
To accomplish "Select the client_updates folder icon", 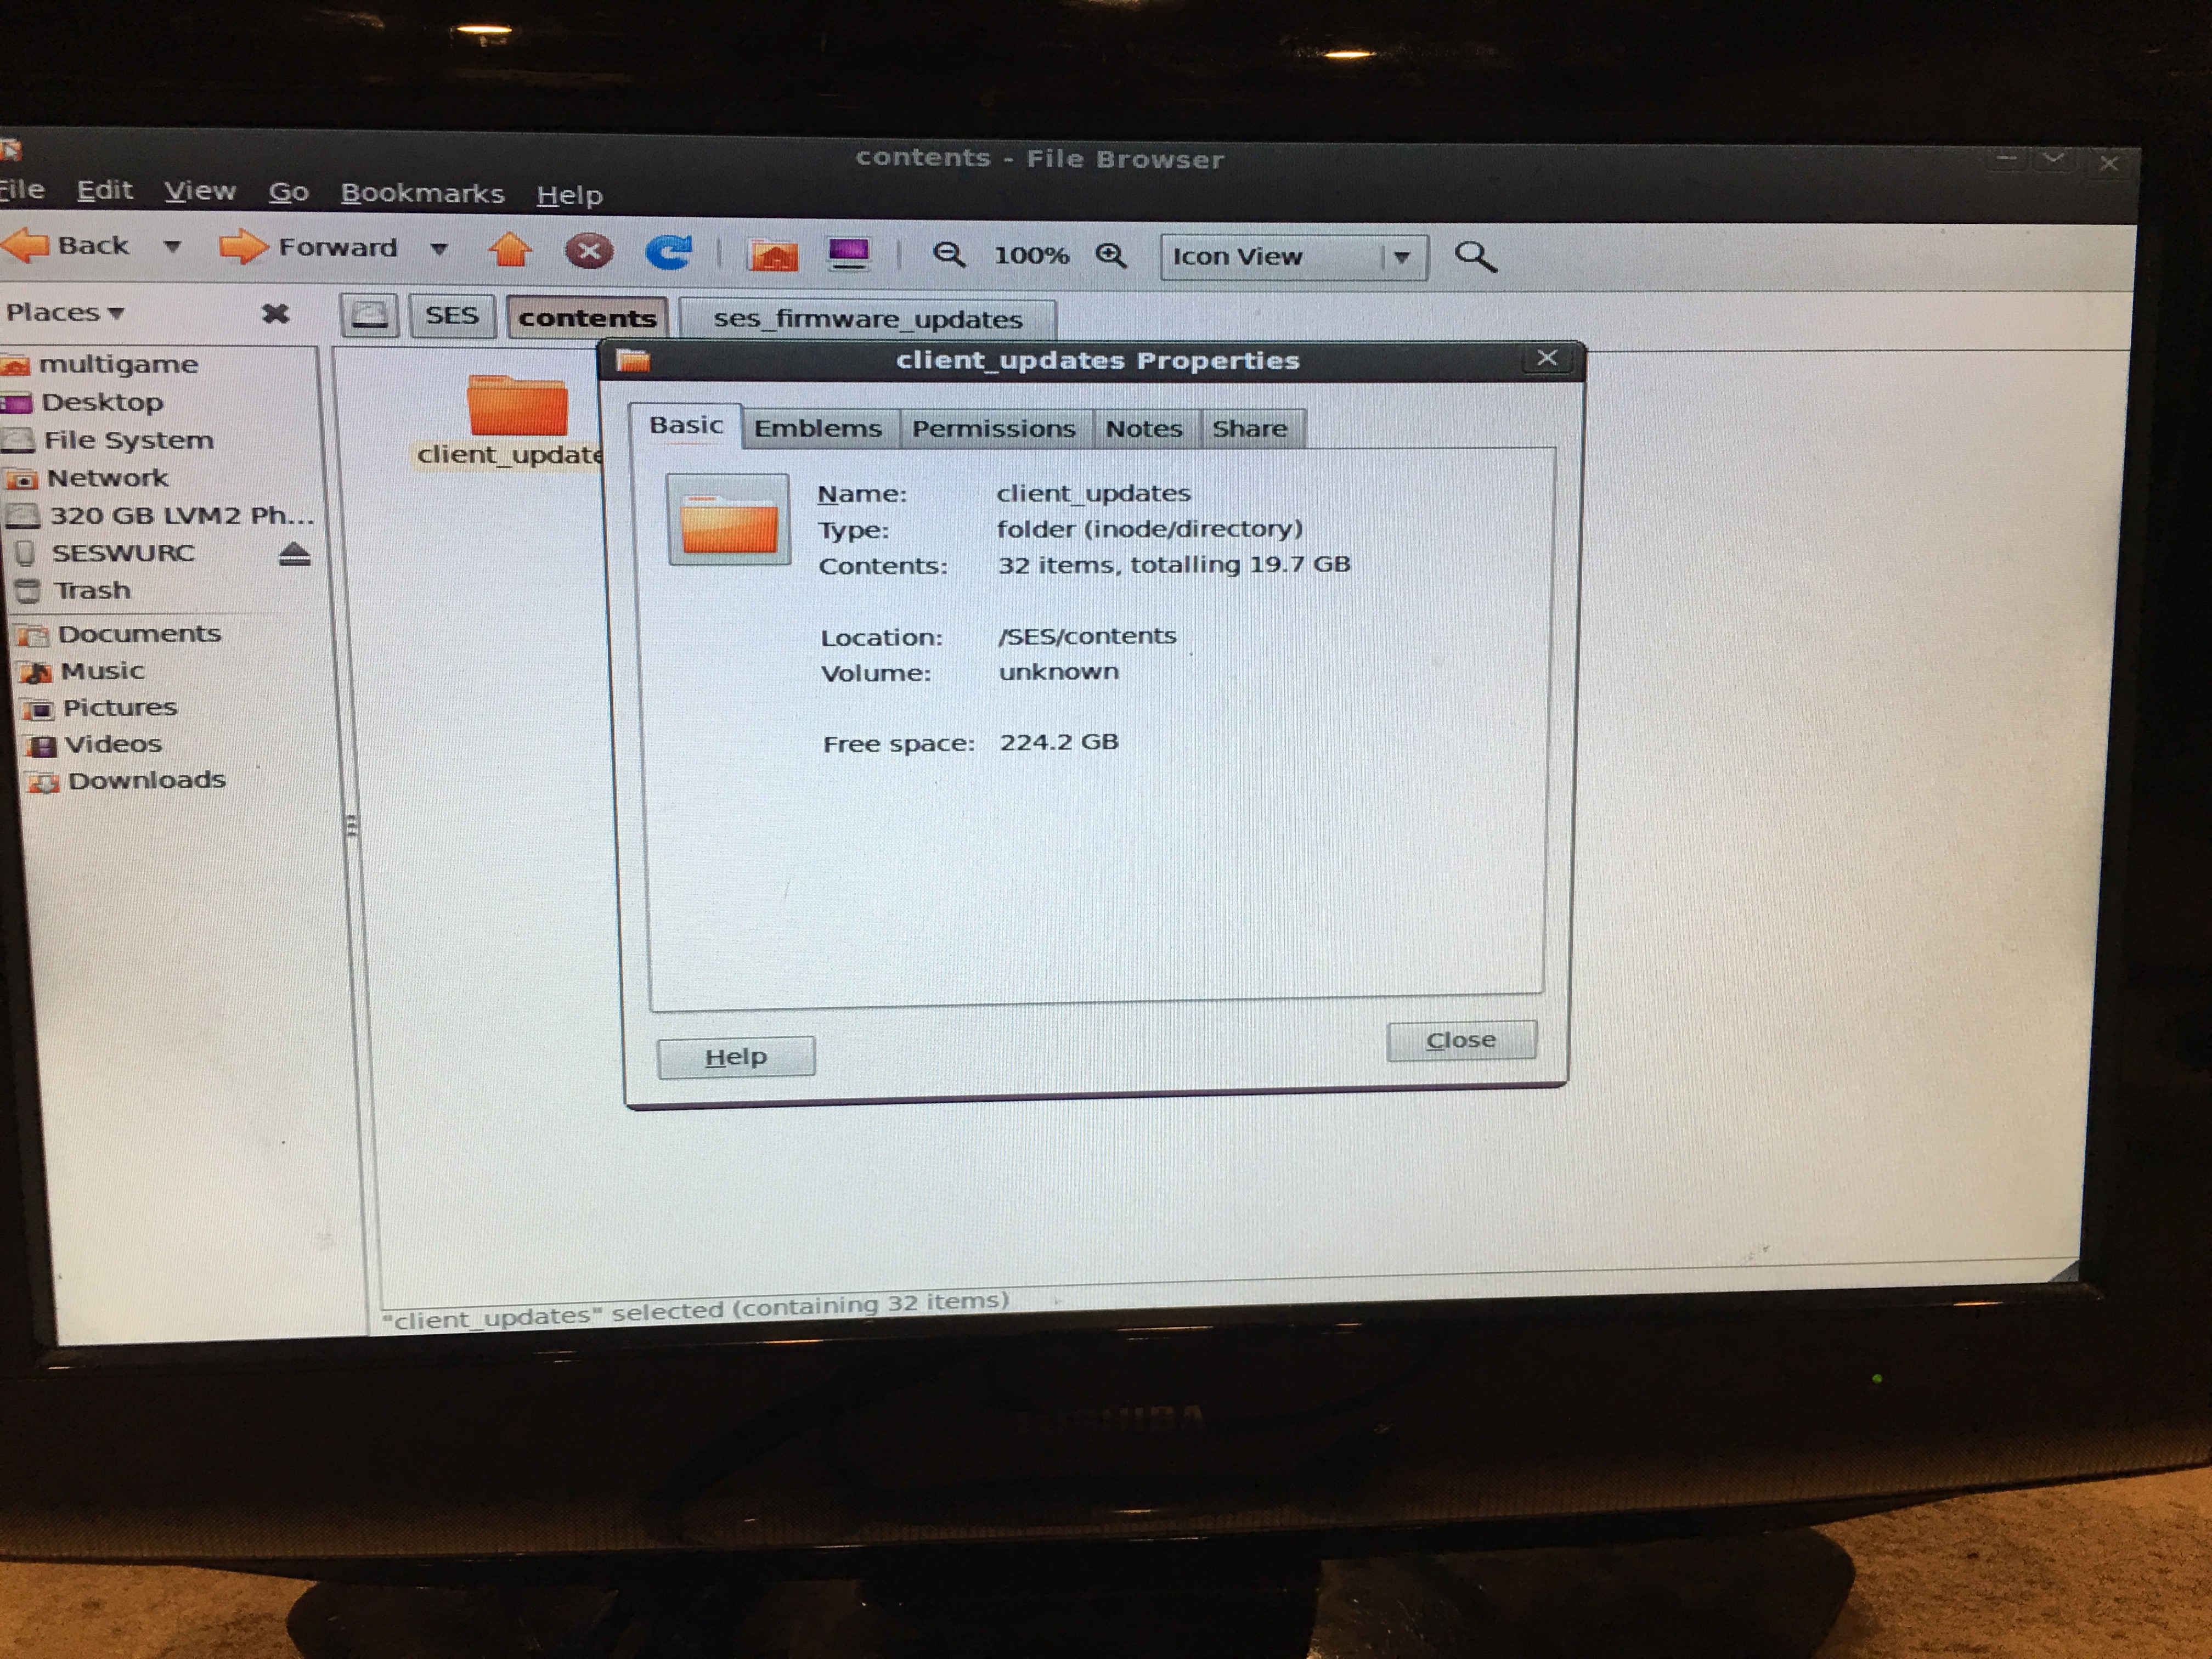I will click(x=517, y=405).
